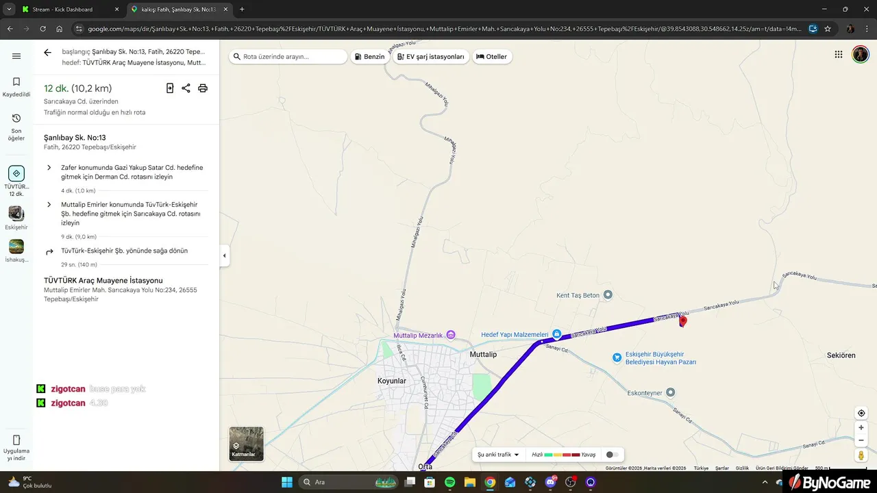Open the Google account avatar
The width and height of the screenshot is (877, 493).
[x=861, y=55]
